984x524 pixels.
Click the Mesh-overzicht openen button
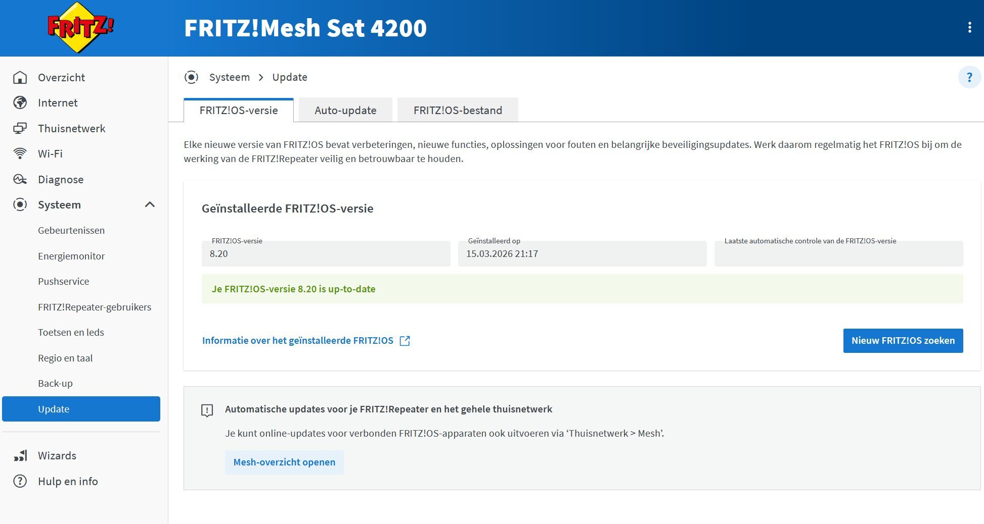(x=284, y=462)
